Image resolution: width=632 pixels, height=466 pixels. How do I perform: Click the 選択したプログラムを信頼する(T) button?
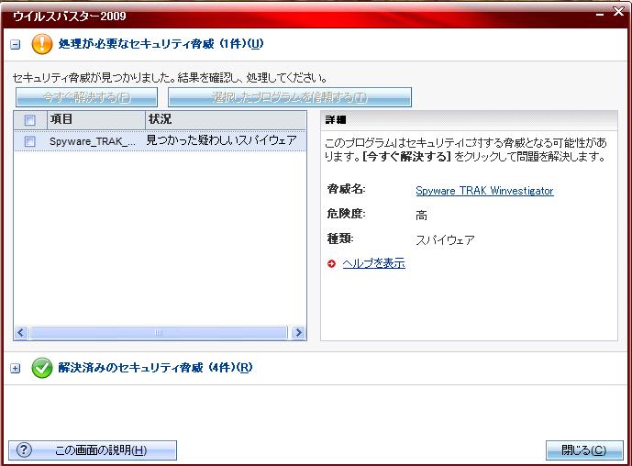290,97
